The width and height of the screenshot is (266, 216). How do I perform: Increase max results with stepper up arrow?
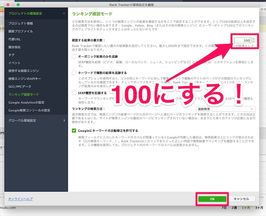tap(253, 39)
